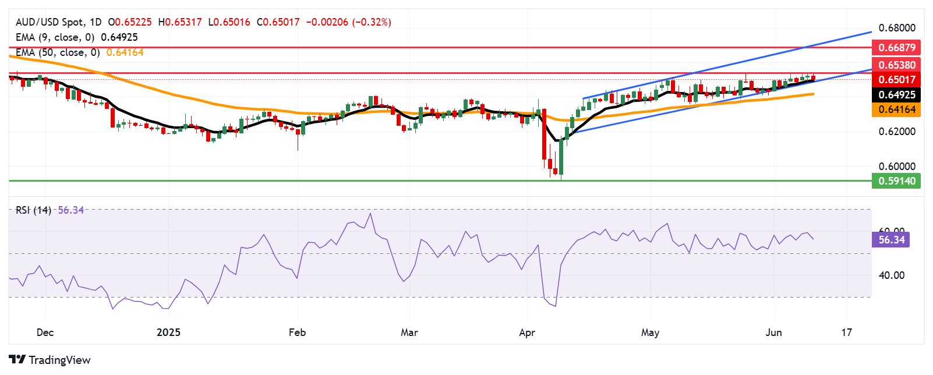The width and height of the screenshot is (933, 375).
Task: Click the purple 56.34 RSI value label
Action: 891,240
